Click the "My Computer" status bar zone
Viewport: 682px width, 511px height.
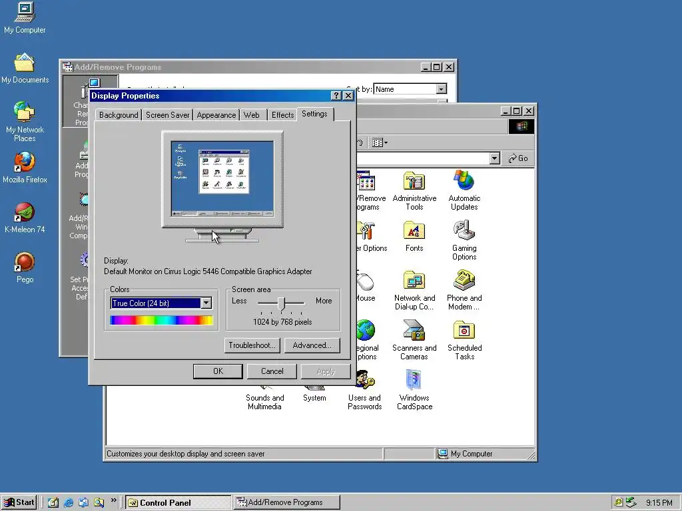point(485,454)
